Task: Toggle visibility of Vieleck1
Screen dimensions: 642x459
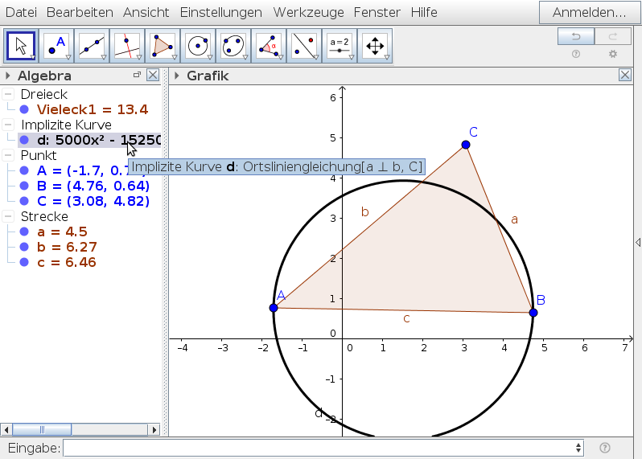Action: (24, 109)
